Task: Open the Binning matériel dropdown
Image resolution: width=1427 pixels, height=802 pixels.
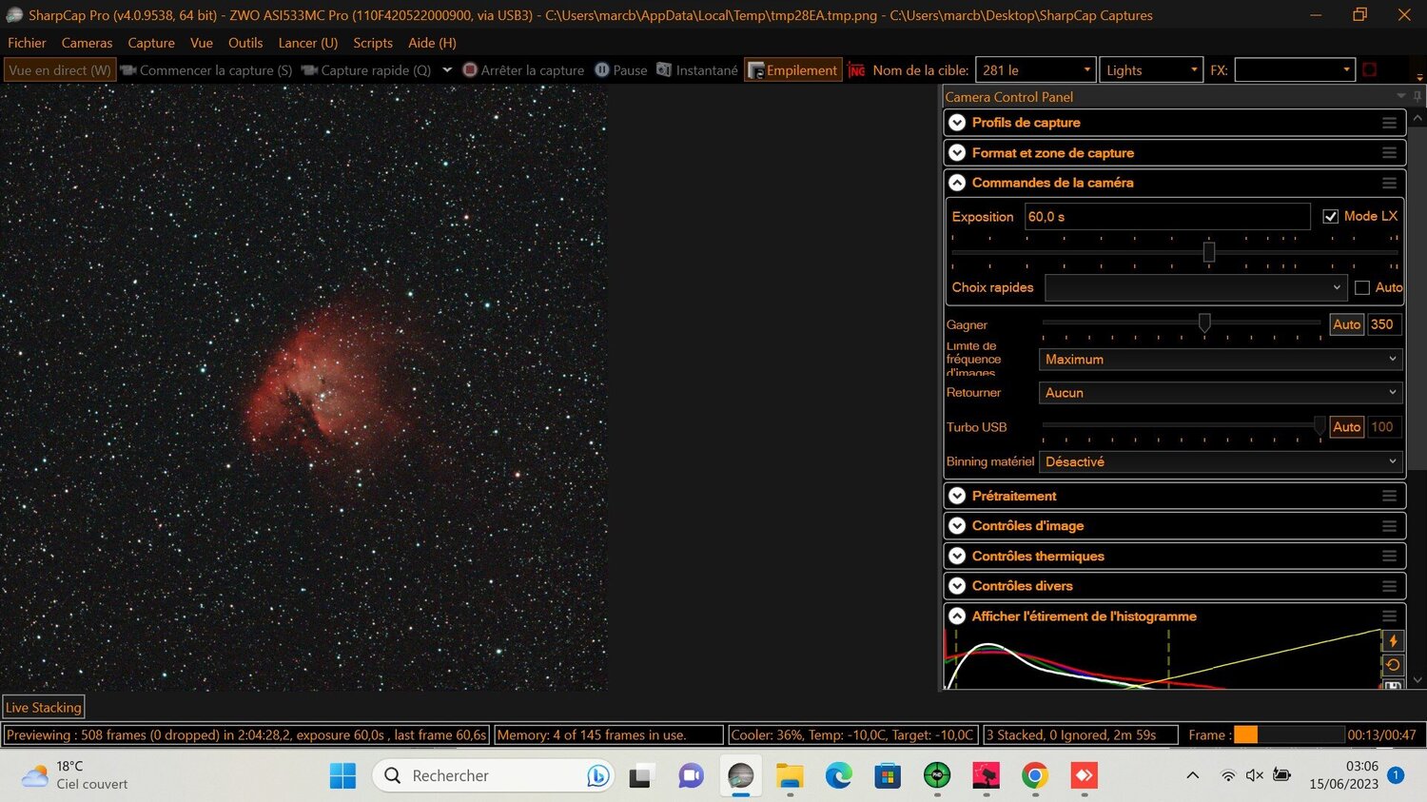Action: (1220, 461)
